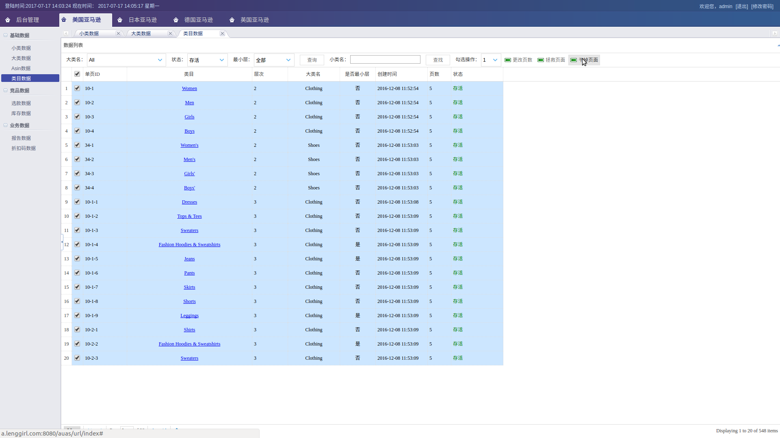This screenshot has width=780, height=438.
Task: Switch to the 英国亚马逊 top tab
Action: pos(254,20)
